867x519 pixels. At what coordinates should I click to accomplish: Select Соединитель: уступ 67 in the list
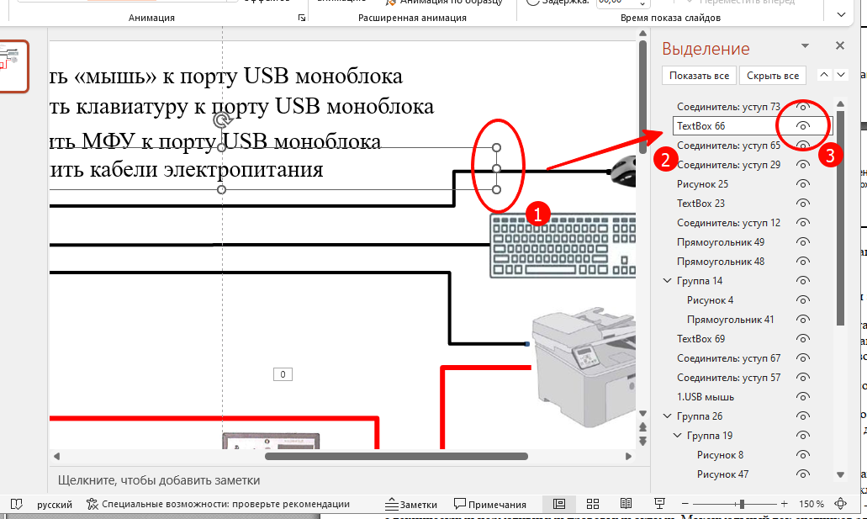coord(729,358)
